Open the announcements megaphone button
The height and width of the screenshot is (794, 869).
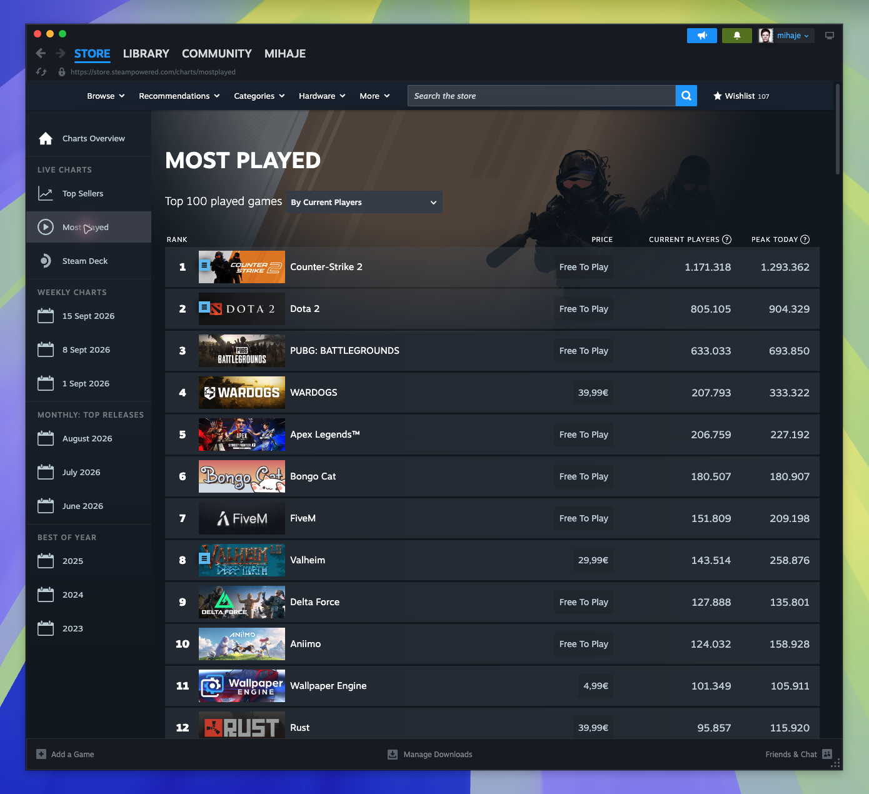coord(702,36)
